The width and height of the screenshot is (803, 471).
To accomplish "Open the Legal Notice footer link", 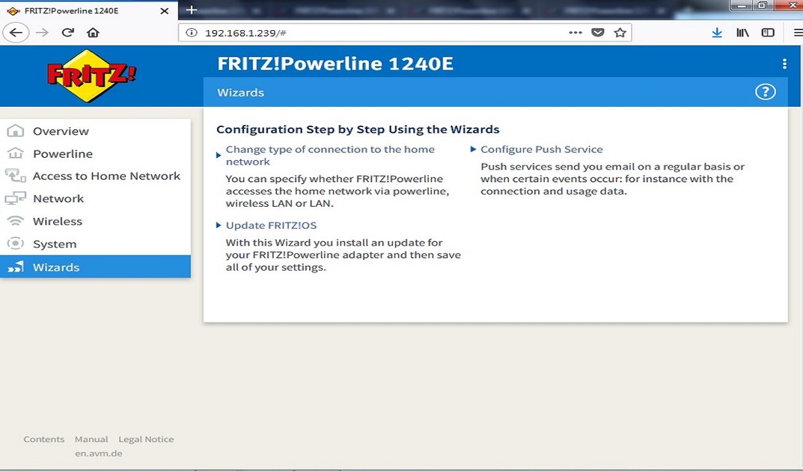I will point(146,439).
